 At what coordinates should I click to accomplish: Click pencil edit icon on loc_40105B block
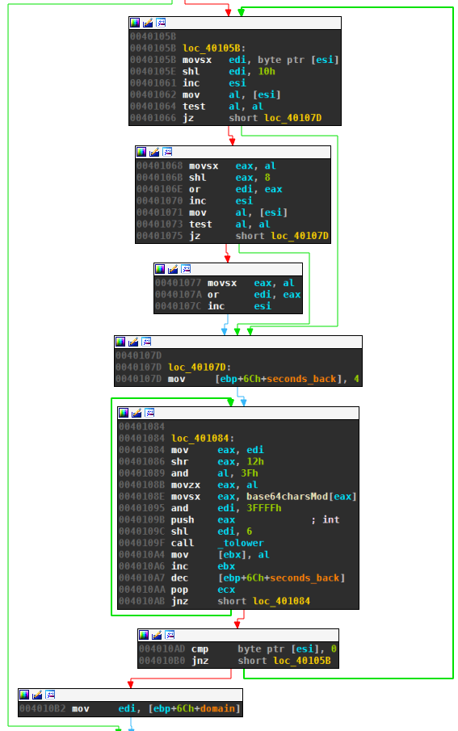tap(148, 23)
